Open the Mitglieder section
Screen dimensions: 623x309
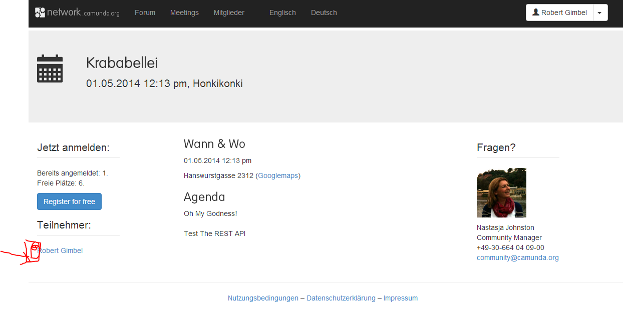click(229, 12)
